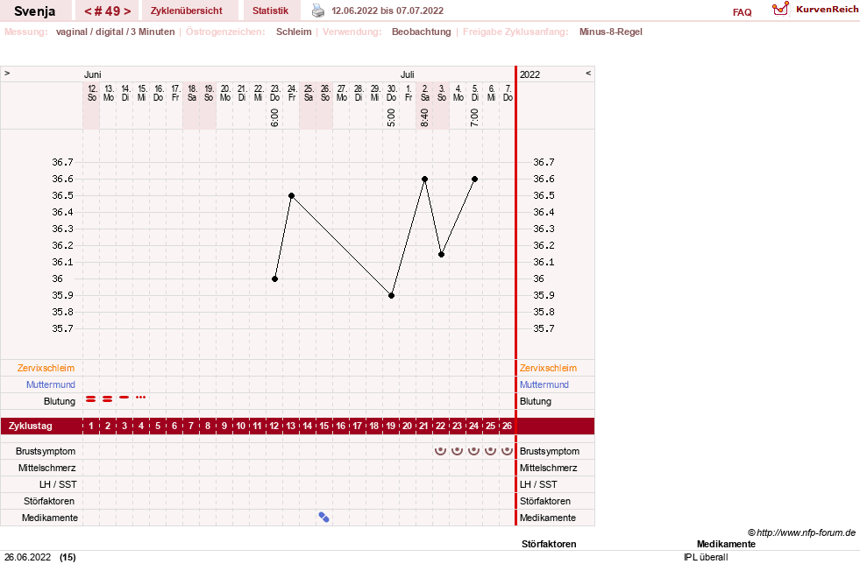The height and width of the screenshot is (578, 860).
Task: Click the bold Medikamente notes heading
Action: (x=726, y=544)
